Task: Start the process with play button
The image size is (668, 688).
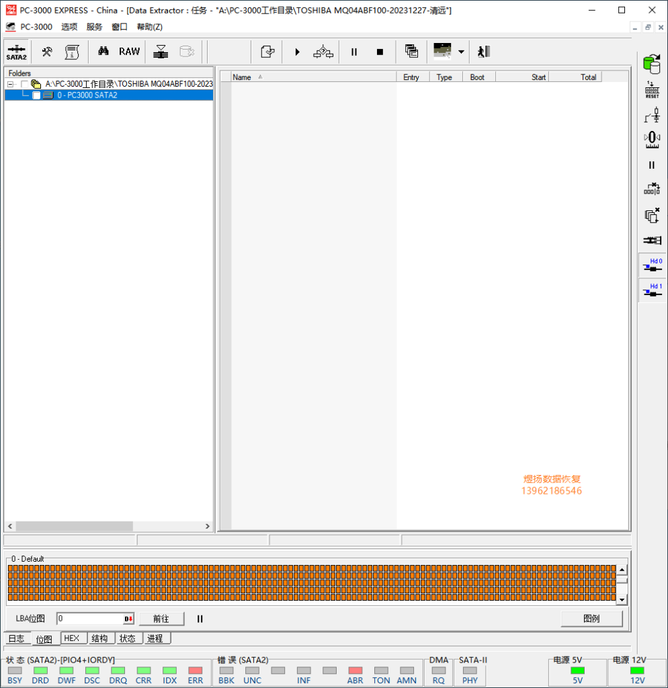Action: 298,52
